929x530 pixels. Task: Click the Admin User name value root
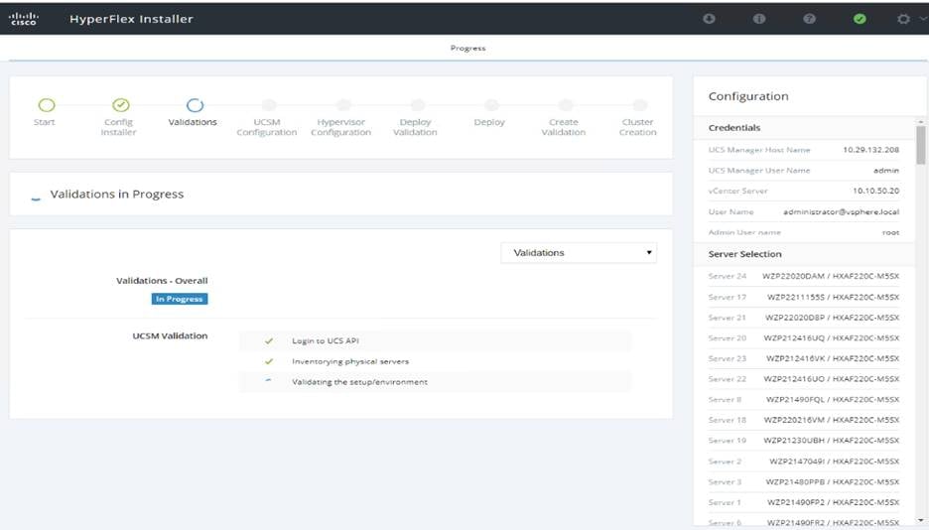pyautogui.click(x=890, y=232)
